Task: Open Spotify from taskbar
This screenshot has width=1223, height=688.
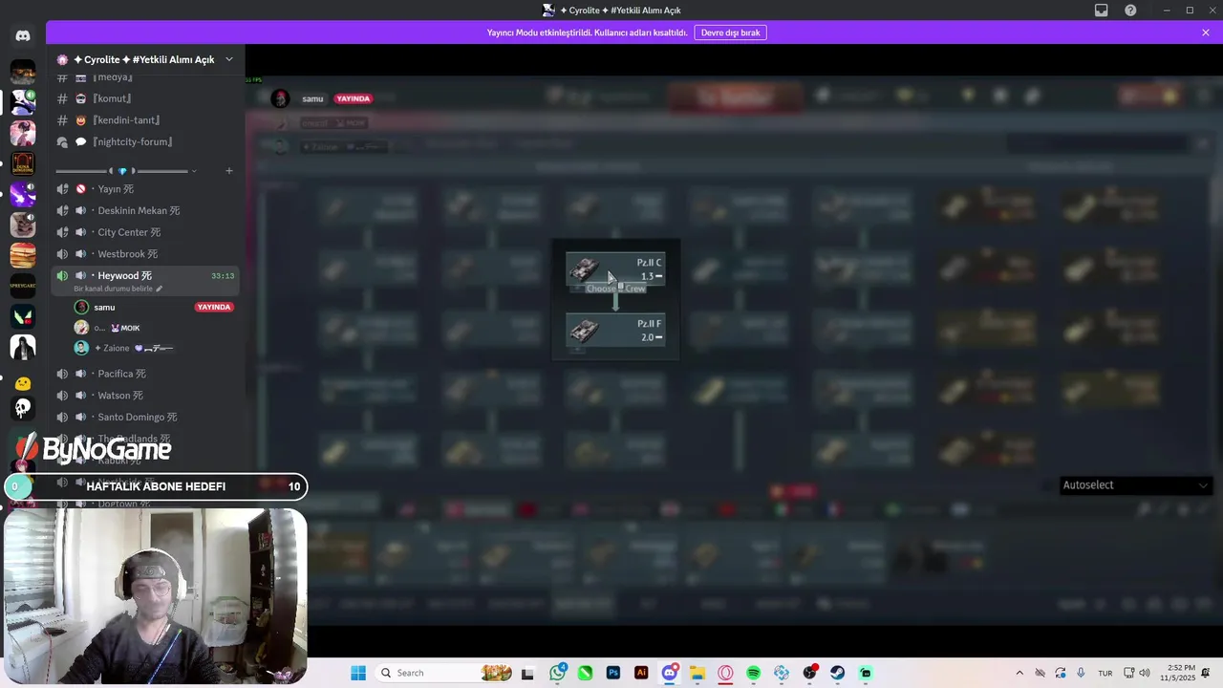Action: tap(753, 673)
